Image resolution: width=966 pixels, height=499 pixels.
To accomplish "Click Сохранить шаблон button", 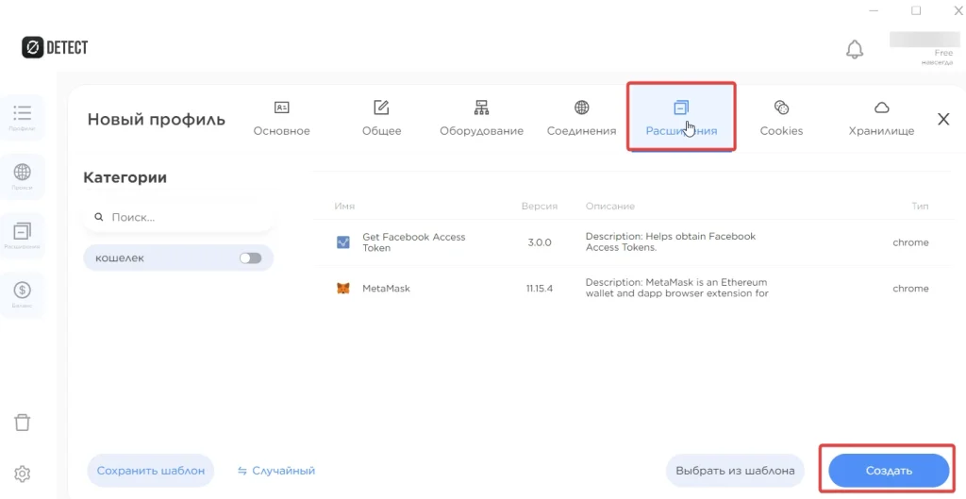I will coord(151,471).
